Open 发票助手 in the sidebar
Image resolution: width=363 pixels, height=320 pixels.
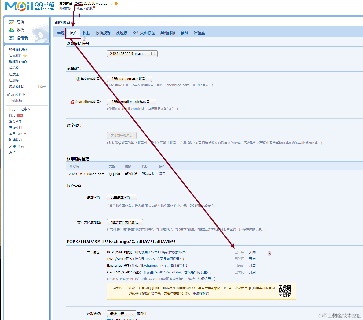(16, 122)
